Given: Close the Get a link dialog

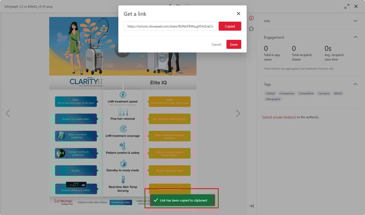Looking at the screenshot, I should (238, 13).
